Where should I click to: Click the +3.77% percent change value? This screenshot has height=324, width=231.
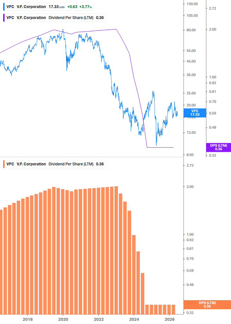click(85, 7)
